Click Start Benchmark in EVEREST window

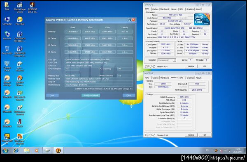tap(91, 95)
